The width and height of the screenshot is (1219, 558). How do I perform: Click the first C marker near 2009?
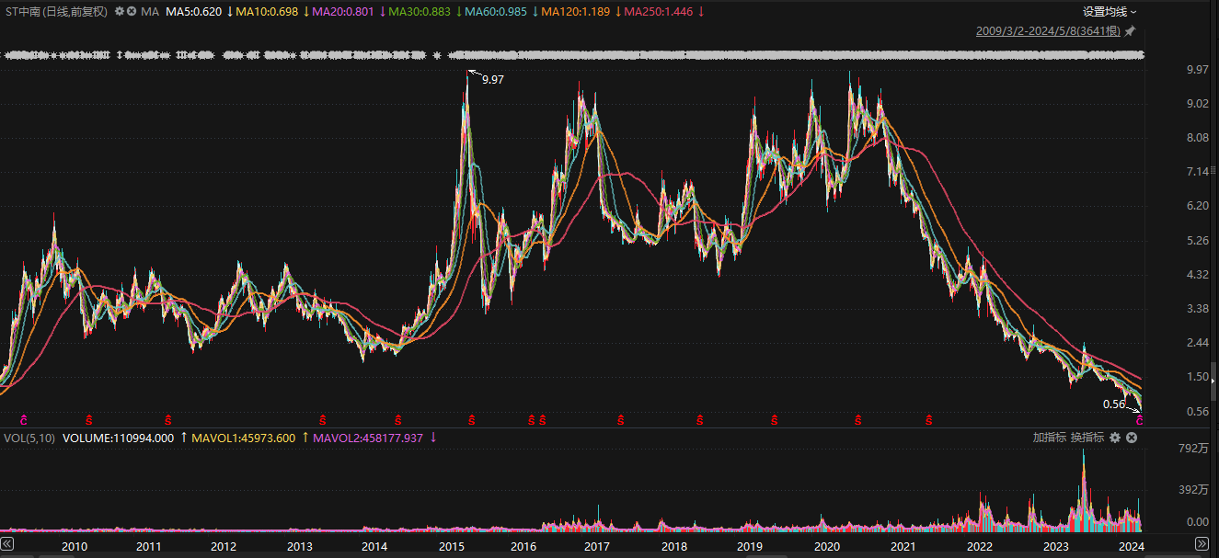(x=25, y=419)
